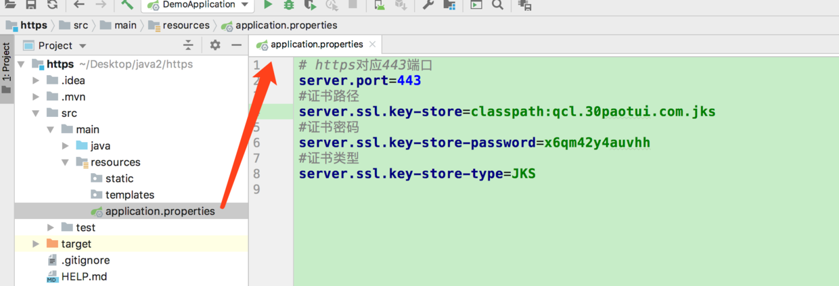This screenshot has height=286, width=839.
Task: Click the stop square toolbar icon
Action: click(353, 5)
